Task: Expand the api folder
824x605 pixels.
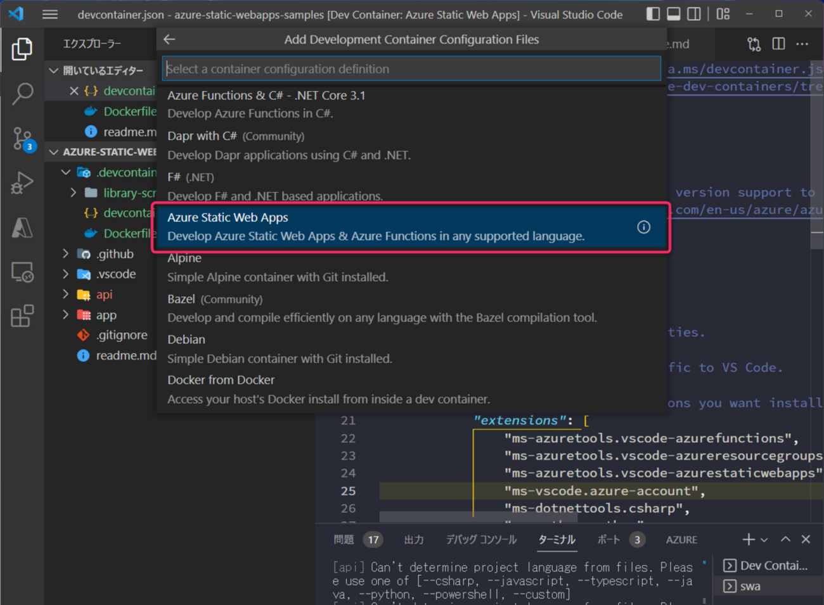Action: click(x=66, y=295)
